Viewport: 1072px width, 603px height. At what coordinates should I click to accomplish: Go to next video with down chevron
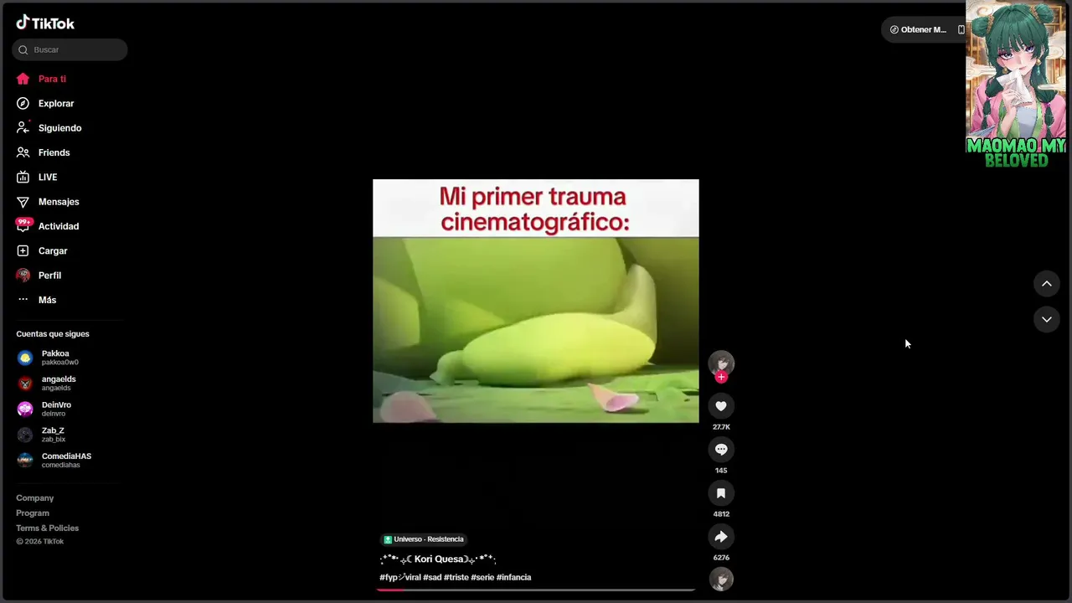tap(1046, 319)
